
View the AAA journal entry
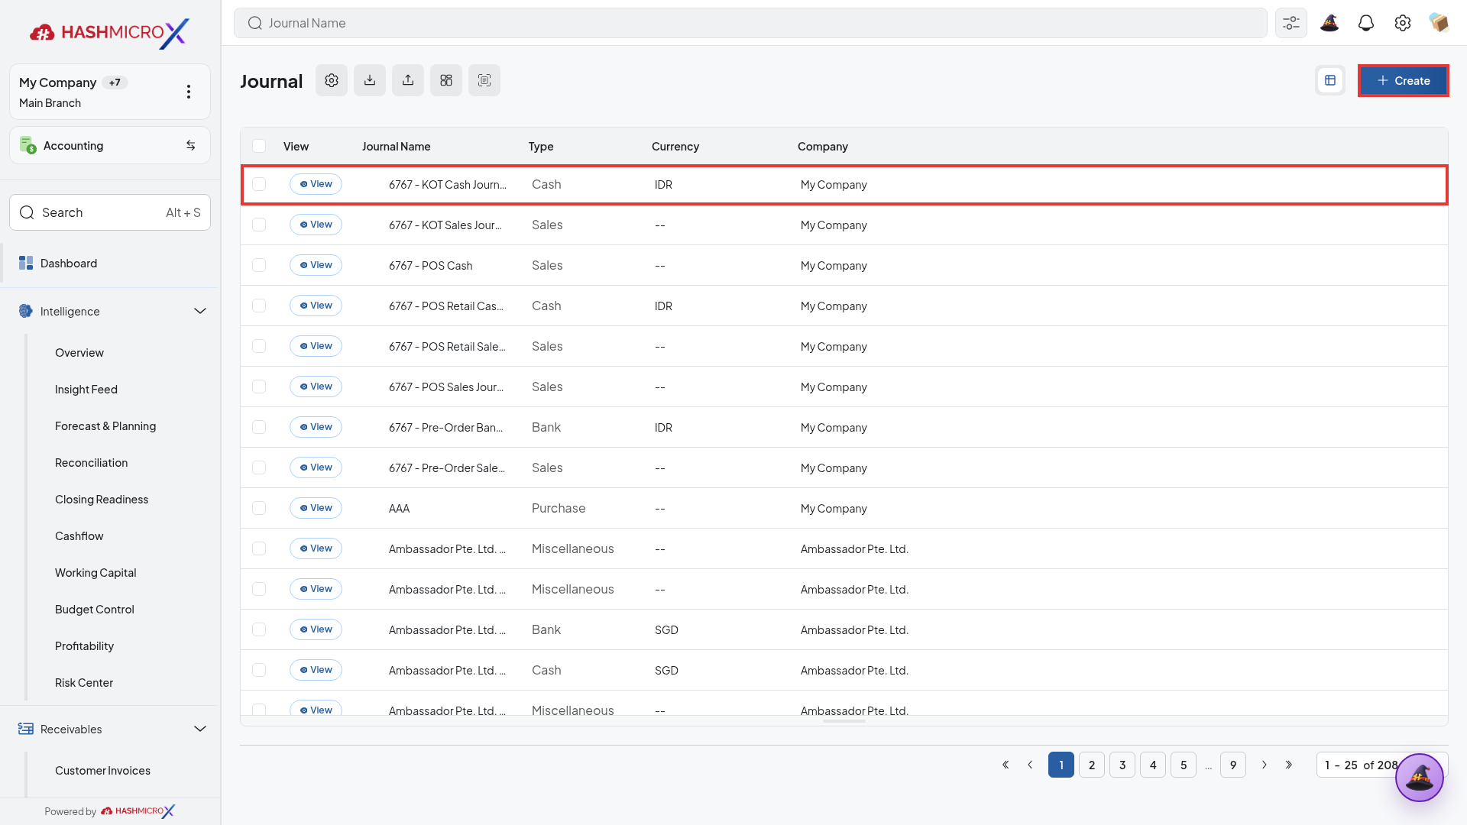tap(316, 508)
